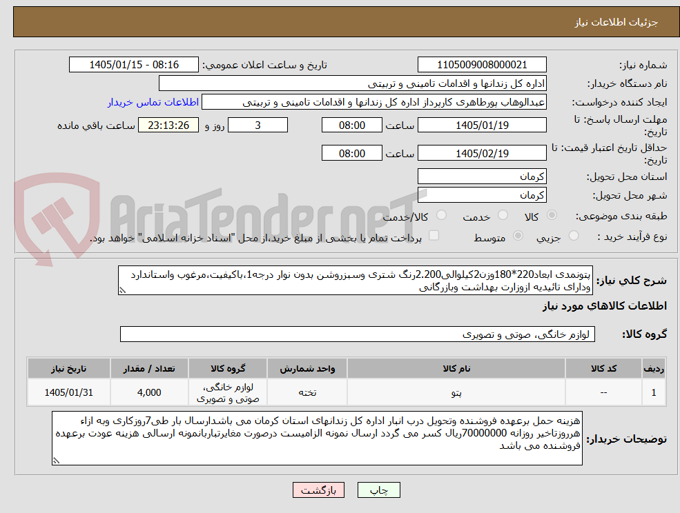Click the اطلاعات کالاهای مورد نیاز section heading

[605, 306]
